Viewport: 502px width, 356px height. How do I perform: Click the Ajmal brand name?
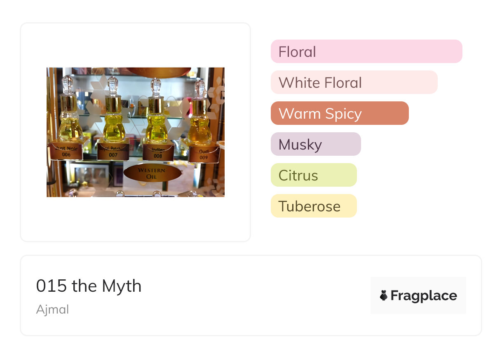[x=52, y=309]
